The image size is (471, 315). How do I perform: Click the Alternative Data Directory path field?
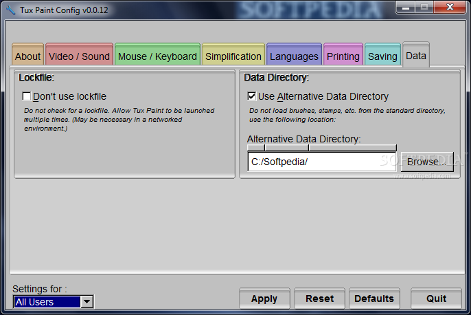click(x=322, y=162)
